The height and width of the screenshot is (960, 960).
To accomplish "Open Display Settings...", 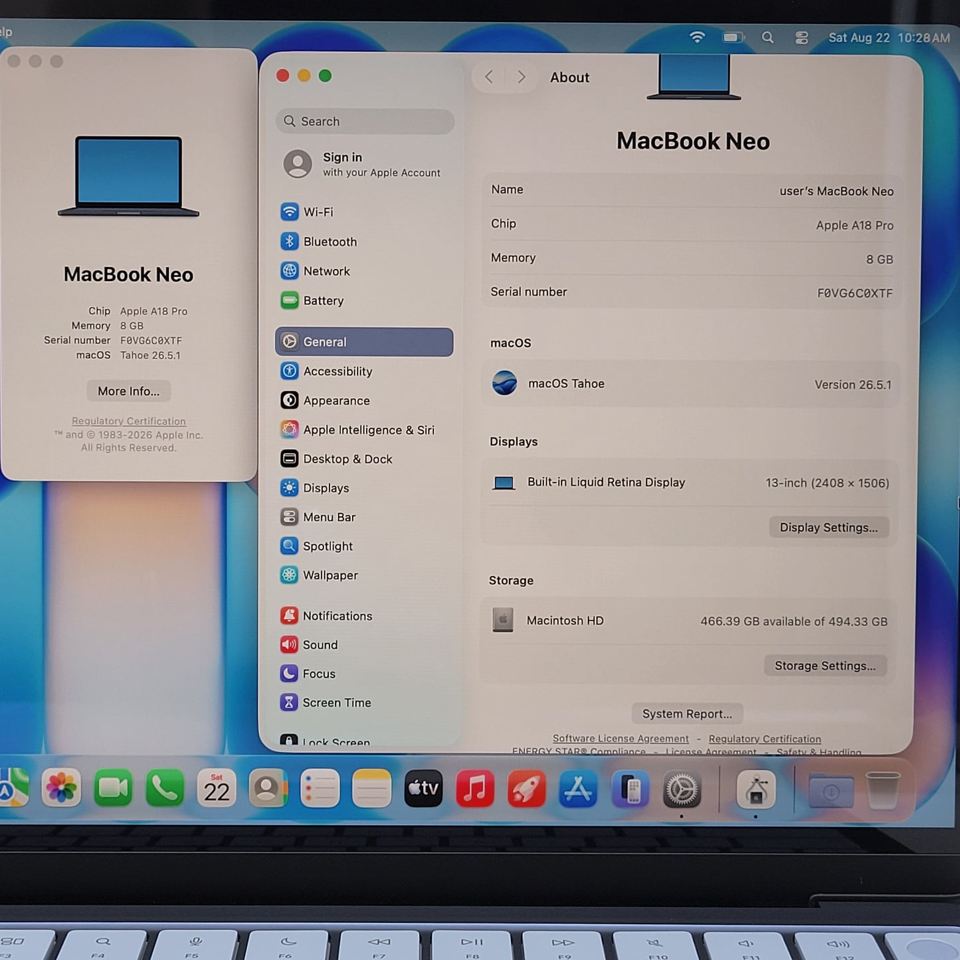I will [828, 528].
